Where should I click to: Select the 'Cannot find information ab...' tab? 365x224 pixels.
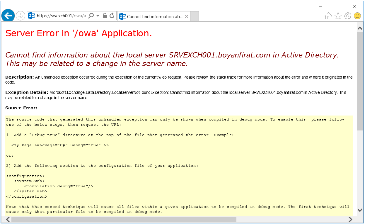point(154,17)
